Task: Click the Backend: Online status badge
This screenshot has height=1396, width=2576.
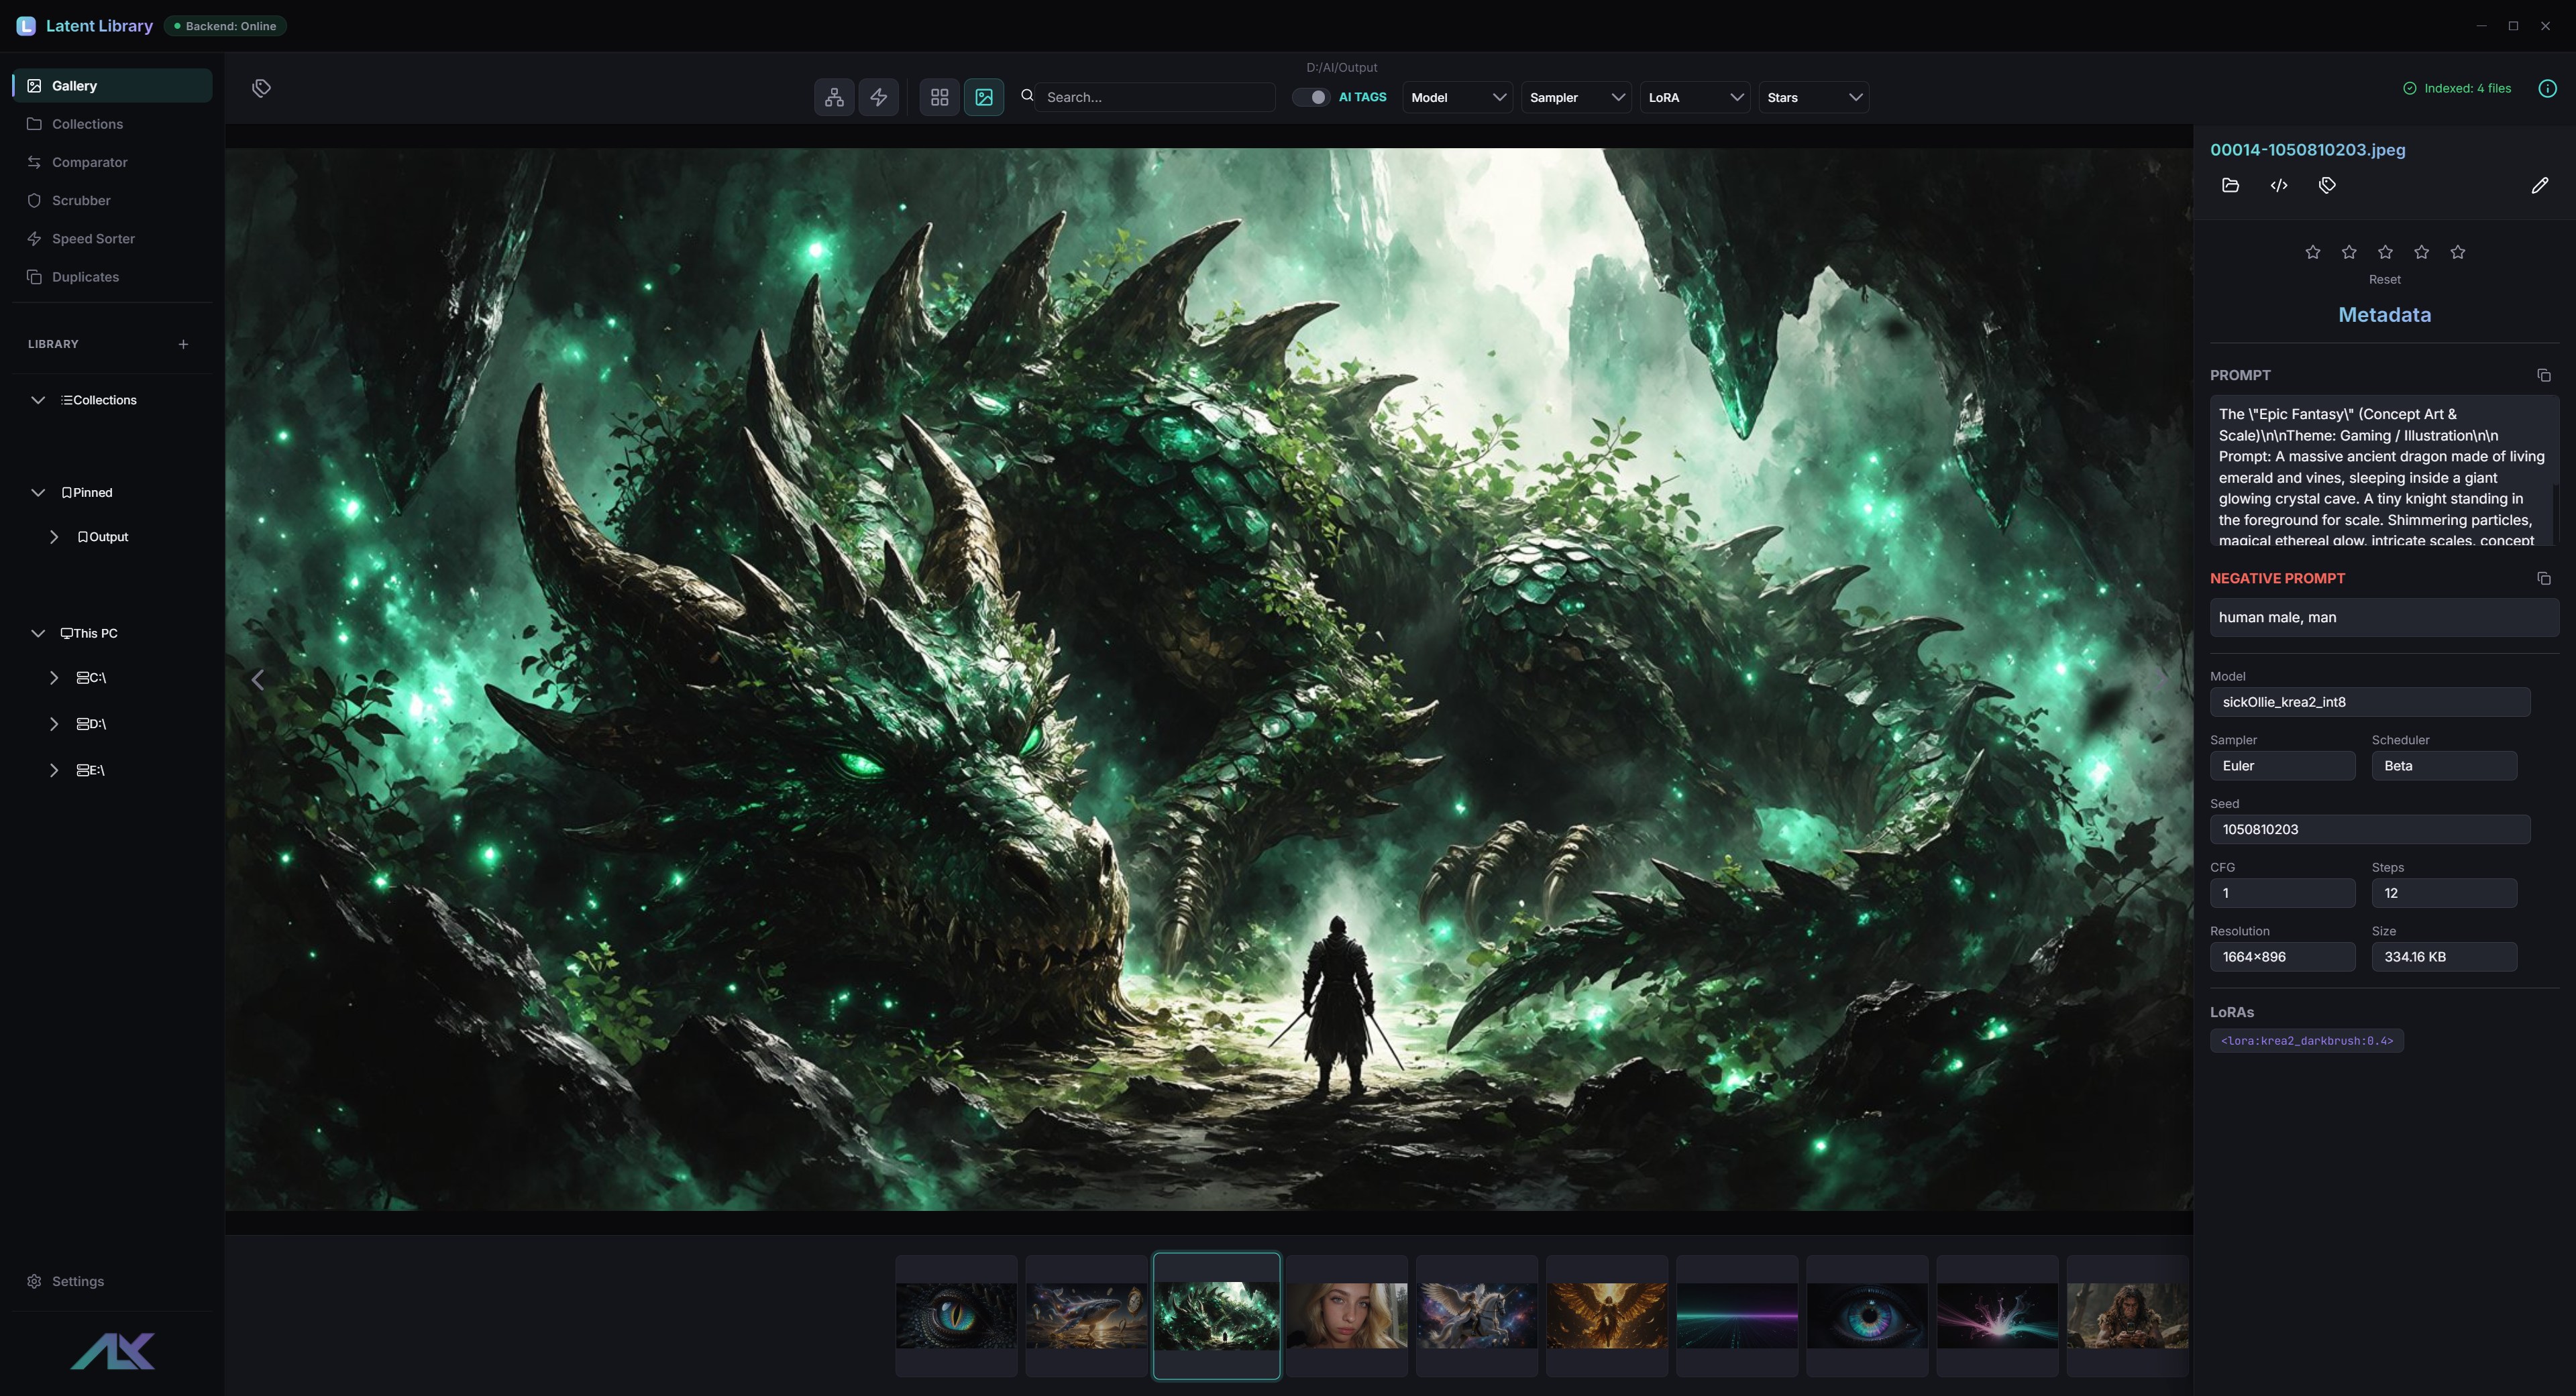Action: tap(225, 26)
